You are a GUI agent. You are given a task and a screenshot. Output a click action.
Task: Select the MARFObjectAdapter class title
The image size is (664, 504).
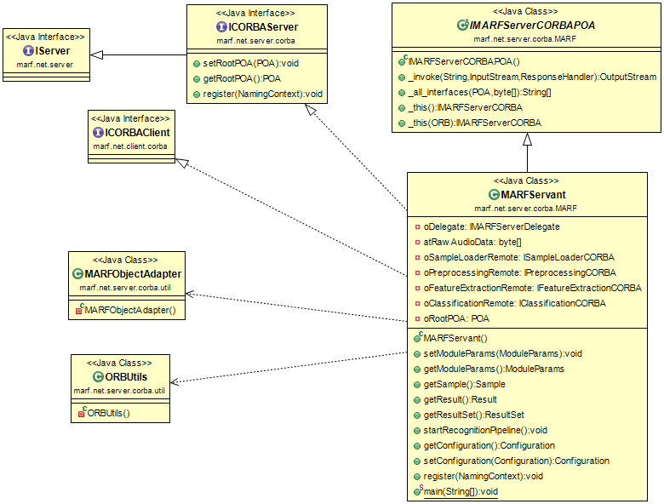tap(133, 274)
